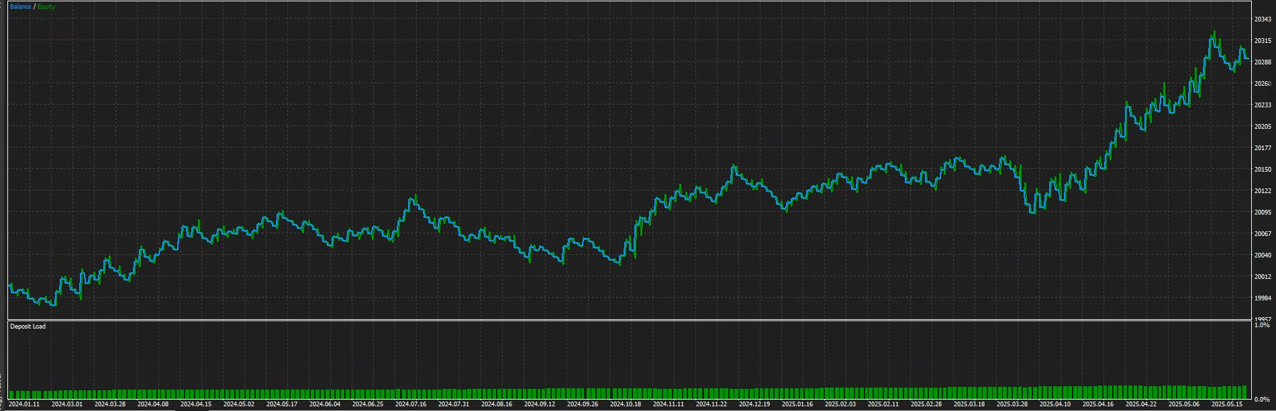Select the 2025.01.16 date label
Viewport: 1276px width, 411px height.
[797, 404]
